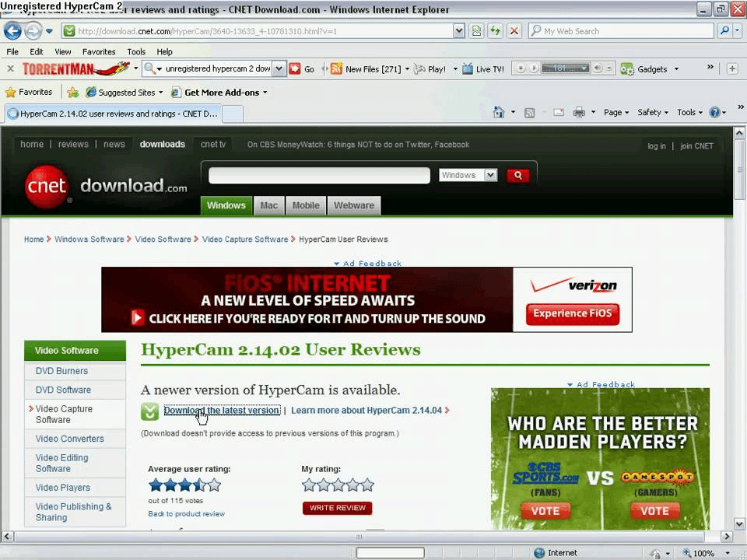Click the WRITE REVIEW button
Image resolution: width=747 pixels, height=560 pixels.
click(337, 508)
